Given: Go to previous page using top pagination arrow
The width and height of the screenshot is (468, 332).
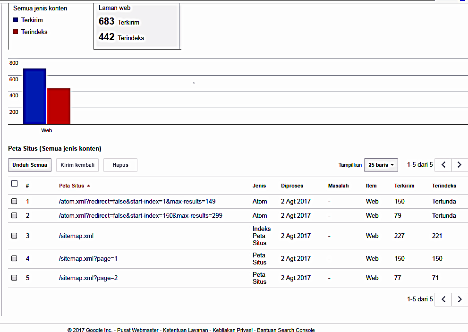Looking at the screenshot, I should pos(443,165).
